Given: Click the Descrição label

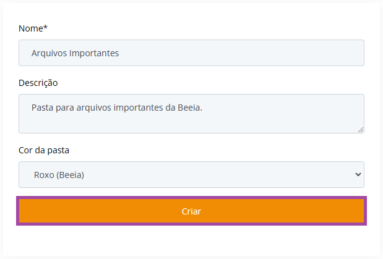Looking at the screenshot, I should (38, 83).
